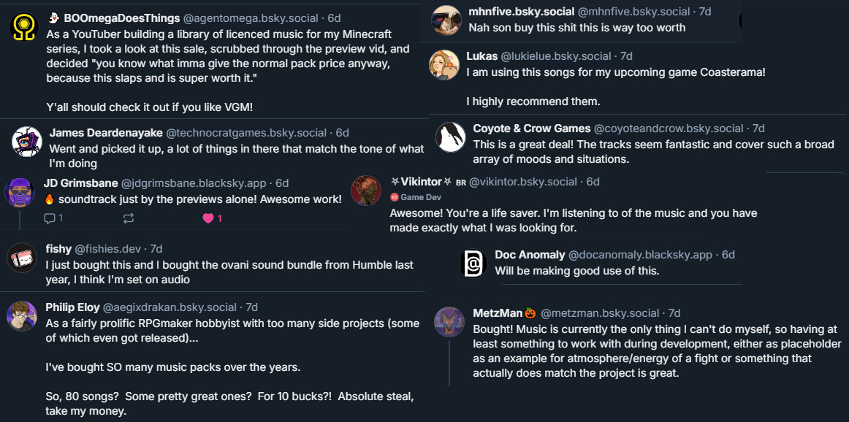Screen dimensions: 849x422
Task: Click the 7d timestamp on MetzMan's post
Action: click(674, 313)
